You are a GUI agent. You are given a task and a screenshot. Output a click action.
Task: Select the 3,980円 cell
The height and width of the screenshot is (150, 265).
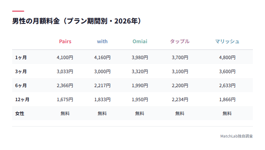[x=140, y=58]
